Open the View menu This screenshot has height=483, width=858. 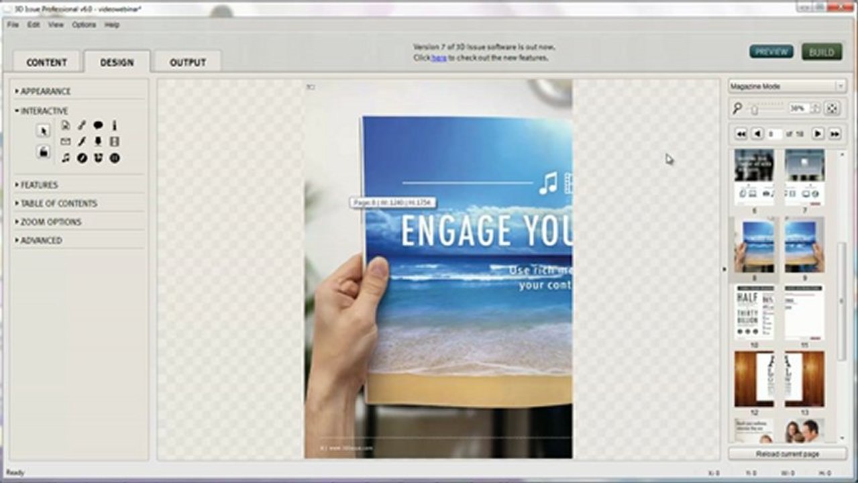pyautogui.click(x=56, y=25)
